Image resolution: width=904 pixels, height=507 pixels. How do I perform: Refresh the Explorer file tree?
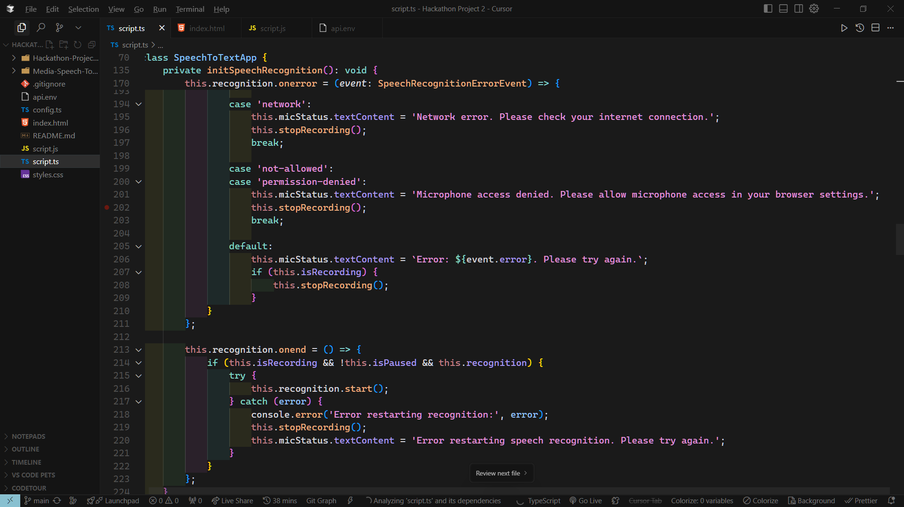78,45
